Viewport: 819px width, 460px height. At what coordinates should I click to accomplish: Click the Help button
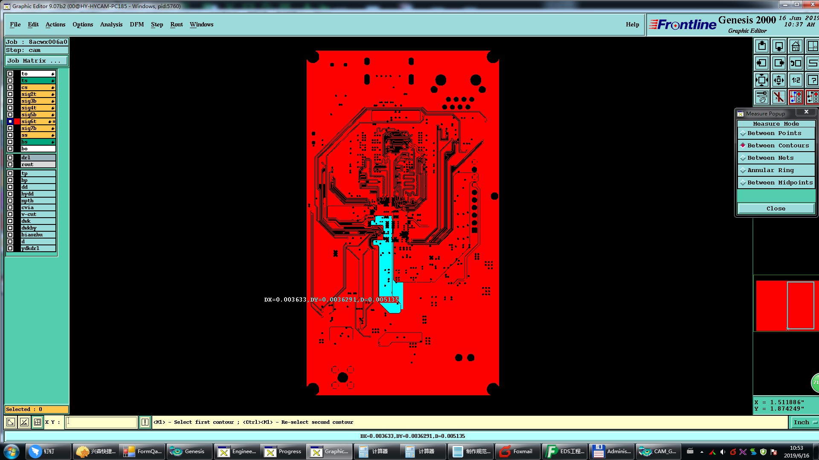[x=632, y=24]
